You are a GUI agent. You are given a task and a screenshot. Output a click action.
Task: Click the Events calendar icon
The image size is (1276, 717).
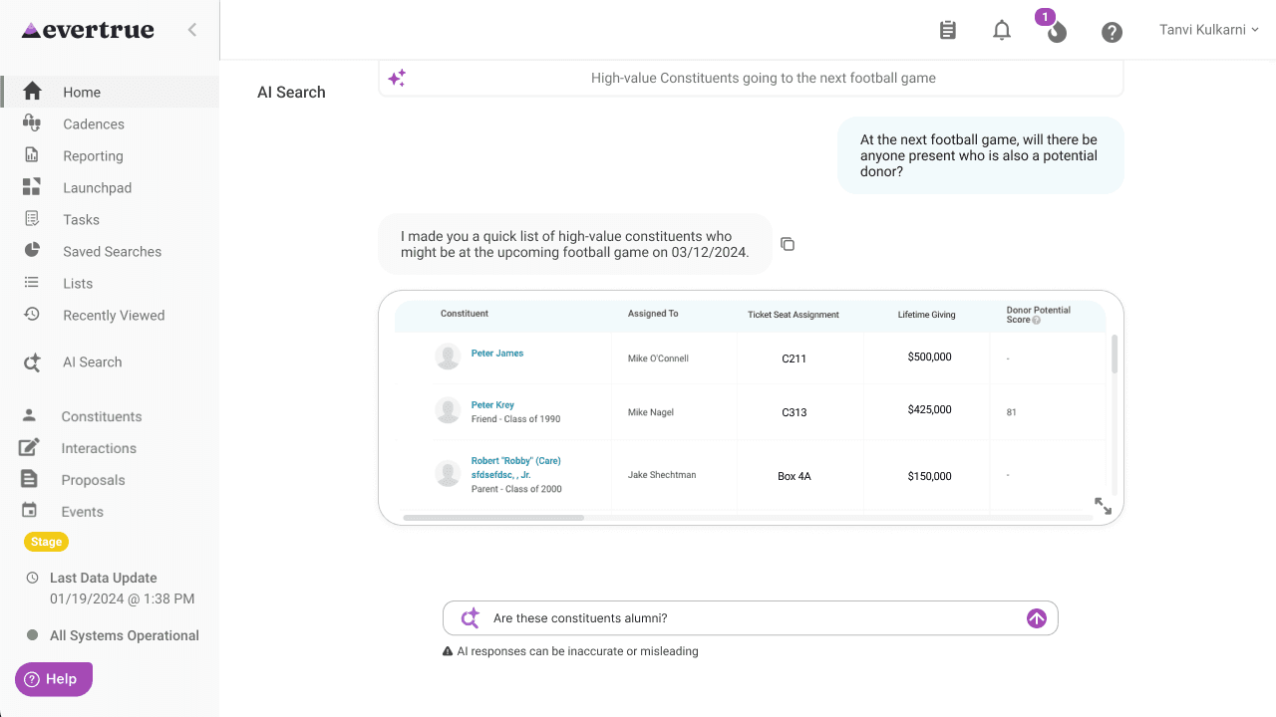(x=30, y=510)
